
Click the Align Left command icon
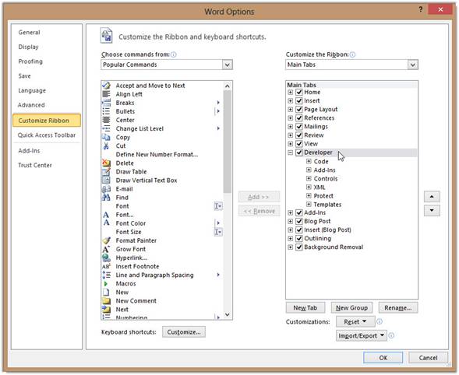(106, 94)
